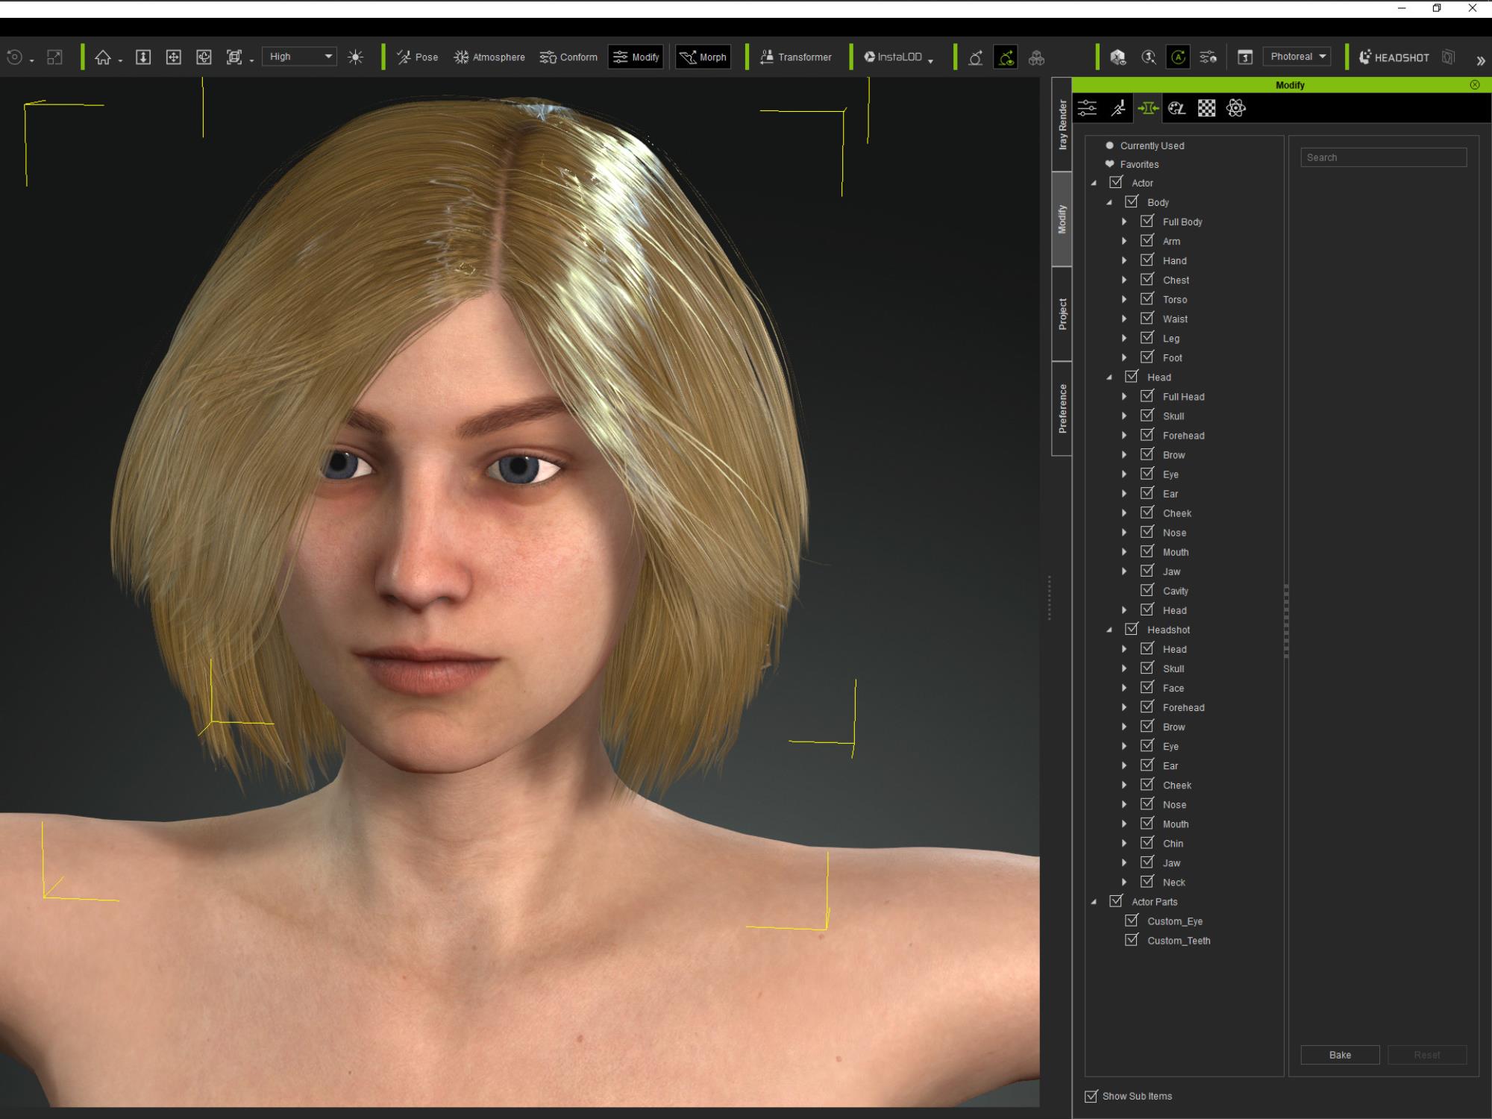The image size is (1492, 1119).
Task: Click the Transformer button
Action: [795, 57]
